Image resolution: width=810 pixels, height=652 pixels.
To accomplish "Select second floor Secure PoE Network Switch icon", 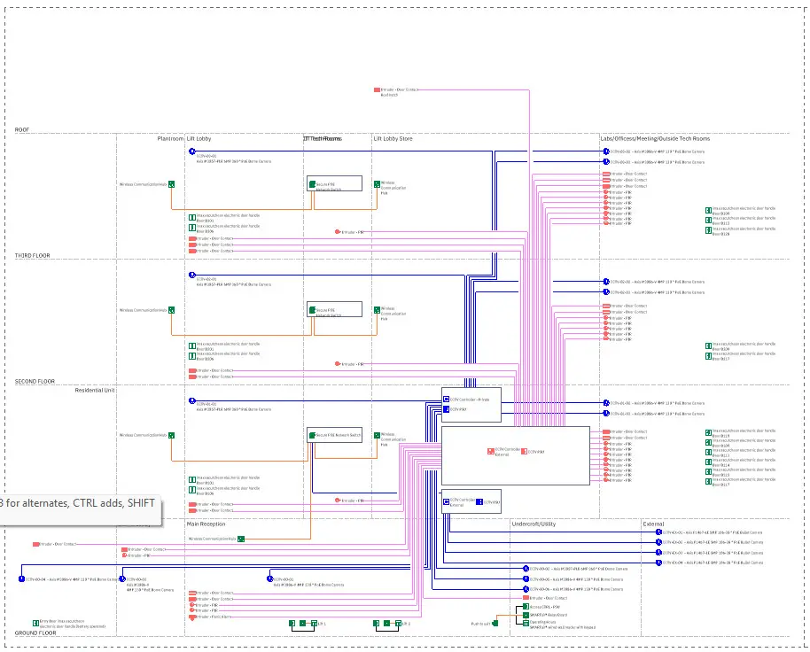I will coord(312,310).
